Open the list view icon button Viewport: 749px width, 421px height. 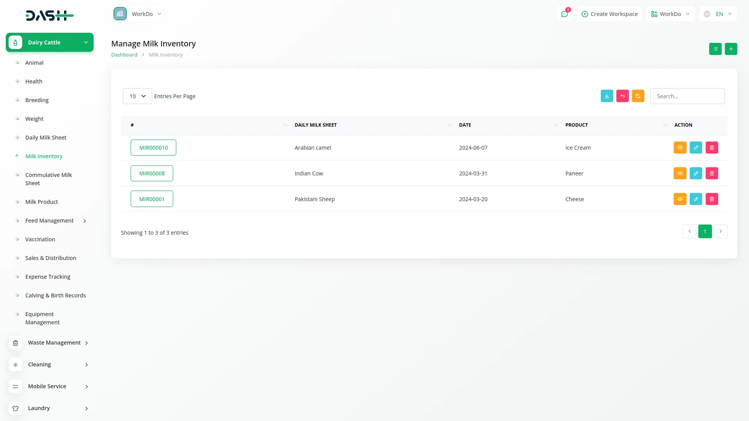(x=715, y=49)
